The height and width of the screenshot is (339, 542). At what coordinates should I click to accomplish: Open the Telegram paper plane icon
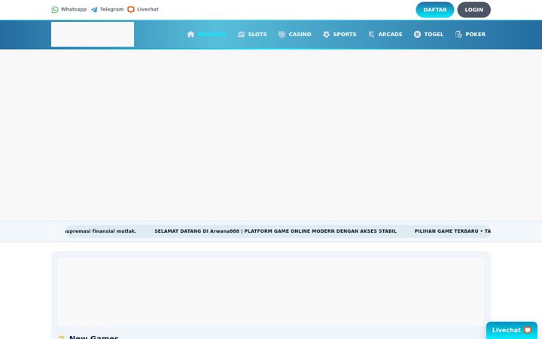[x=94, y=10]
